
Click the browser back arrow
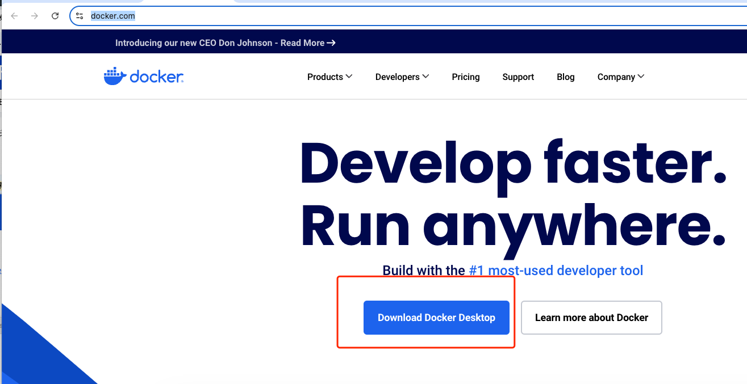pyautogui.click(x=14, y=16)
